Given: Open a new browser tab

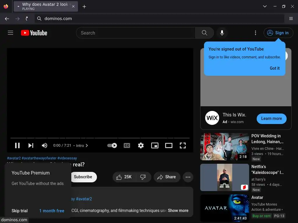Looking at the screenshot, I should tap(84, 7).
